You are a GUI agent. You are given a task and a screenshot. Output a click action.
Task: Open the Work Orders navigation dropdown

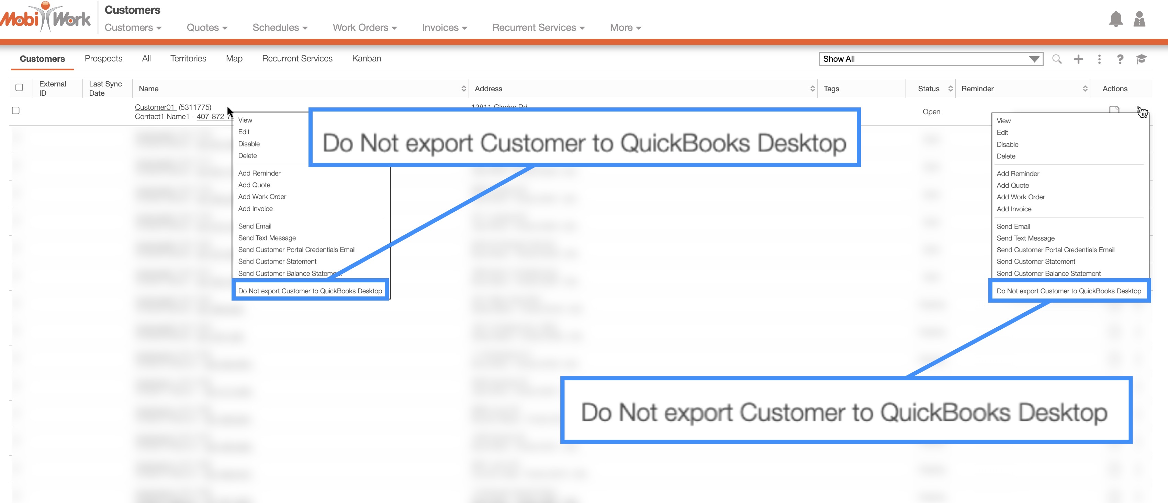point(364,27)
